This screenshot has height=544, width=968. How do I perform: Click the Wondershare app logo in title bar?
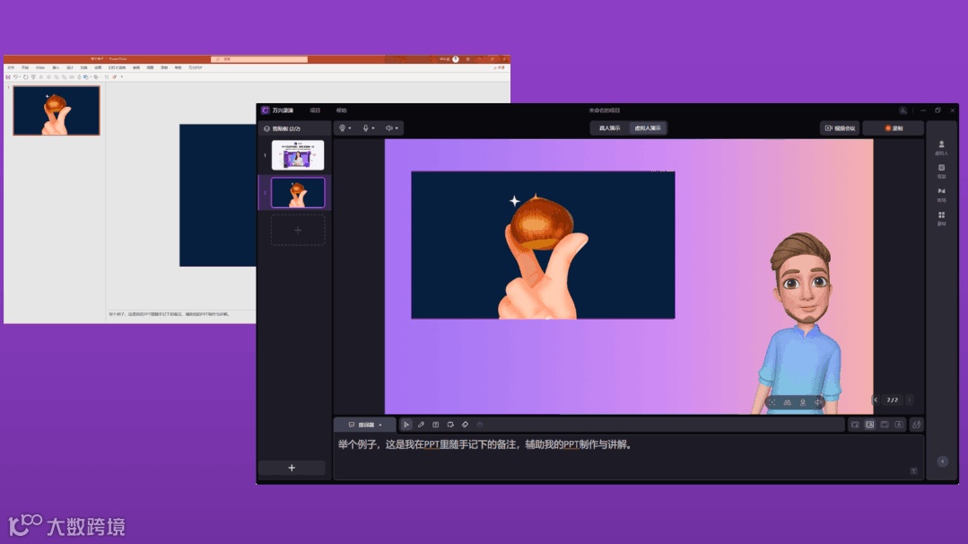tap(266, 110)
